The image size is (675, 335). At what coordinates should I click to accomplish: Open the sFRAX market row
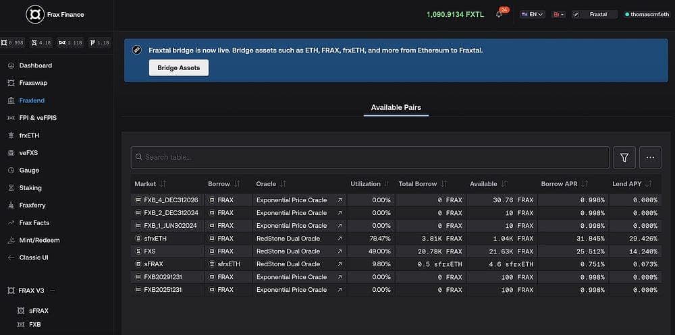[396, 264]
